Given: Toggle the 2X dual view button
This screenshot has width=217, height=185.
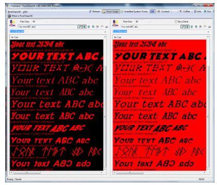Looking at the screenshot, I should 153,11.
